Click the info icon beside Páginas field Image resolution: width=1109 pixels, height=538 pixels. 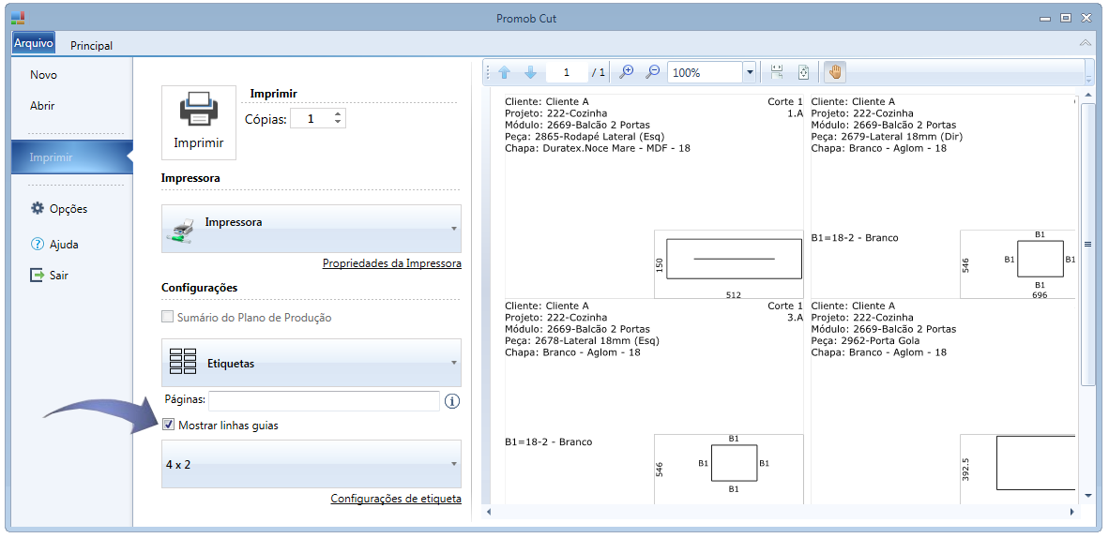pos(452,401)
